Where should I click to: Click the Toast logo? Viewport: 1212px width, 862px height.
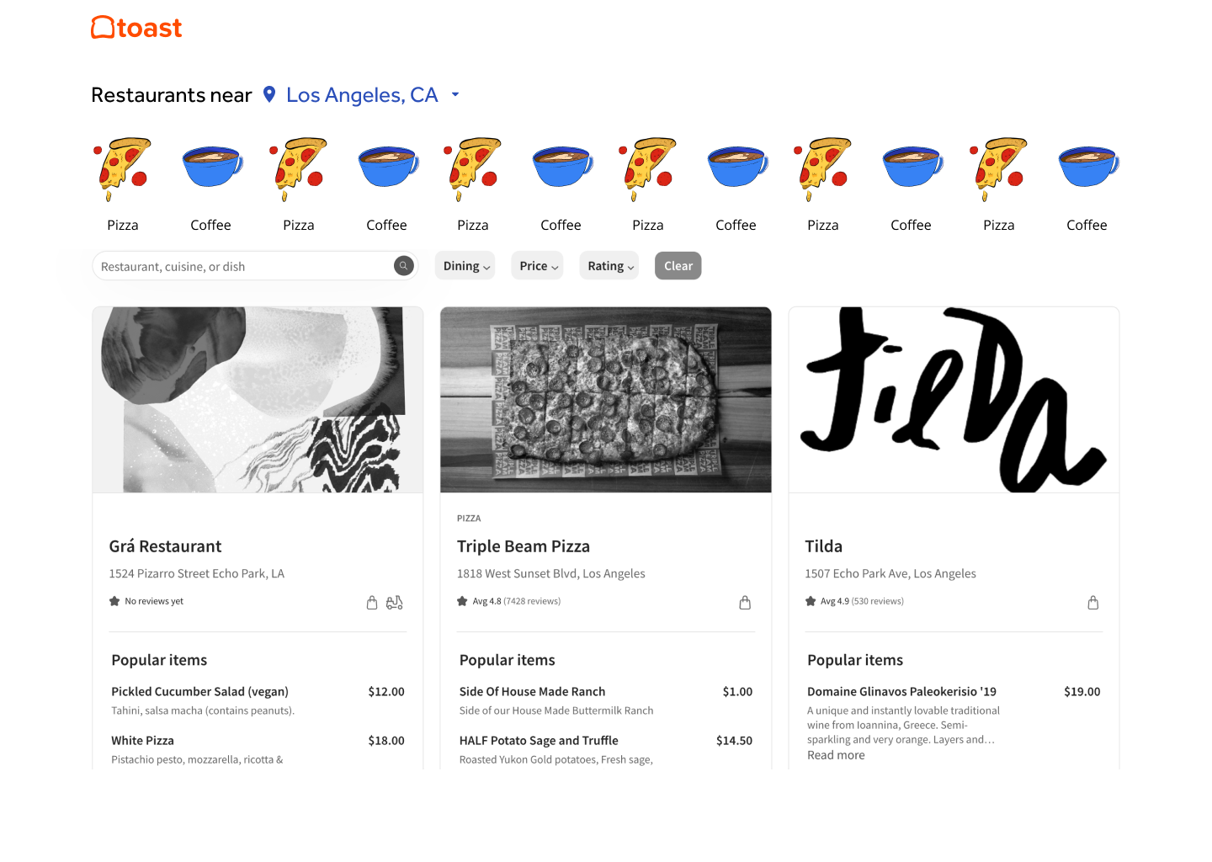pos(136,28)
